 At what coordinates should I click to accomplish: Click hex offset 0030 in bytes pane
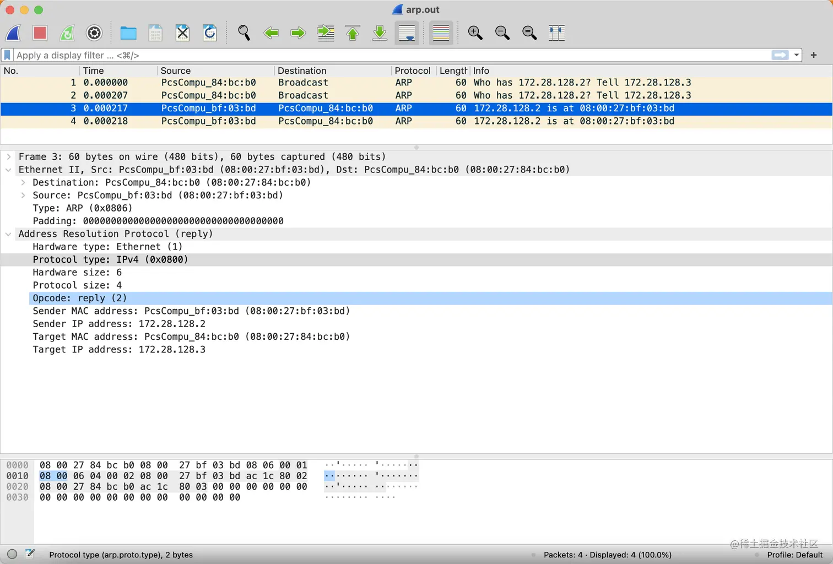[x=17, y=497]
